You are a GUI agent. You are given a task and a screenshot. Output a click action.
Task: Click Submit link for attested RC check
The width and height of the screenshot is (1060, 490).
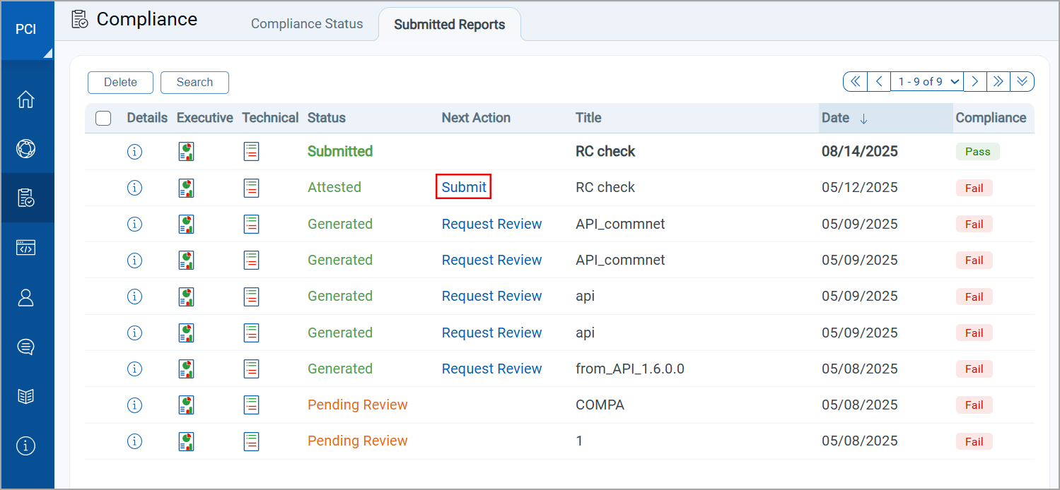pyautogui.click(x=464, y=187)
